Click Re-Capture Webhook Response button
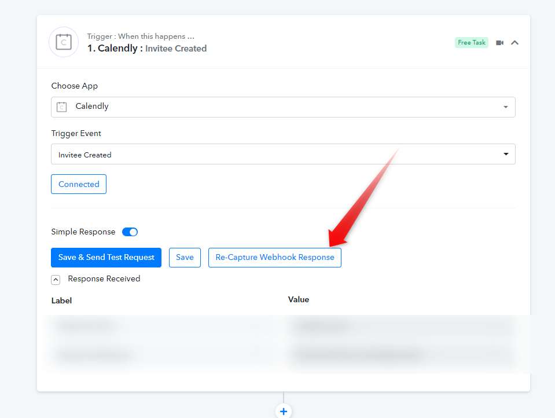 click(275, 258)
